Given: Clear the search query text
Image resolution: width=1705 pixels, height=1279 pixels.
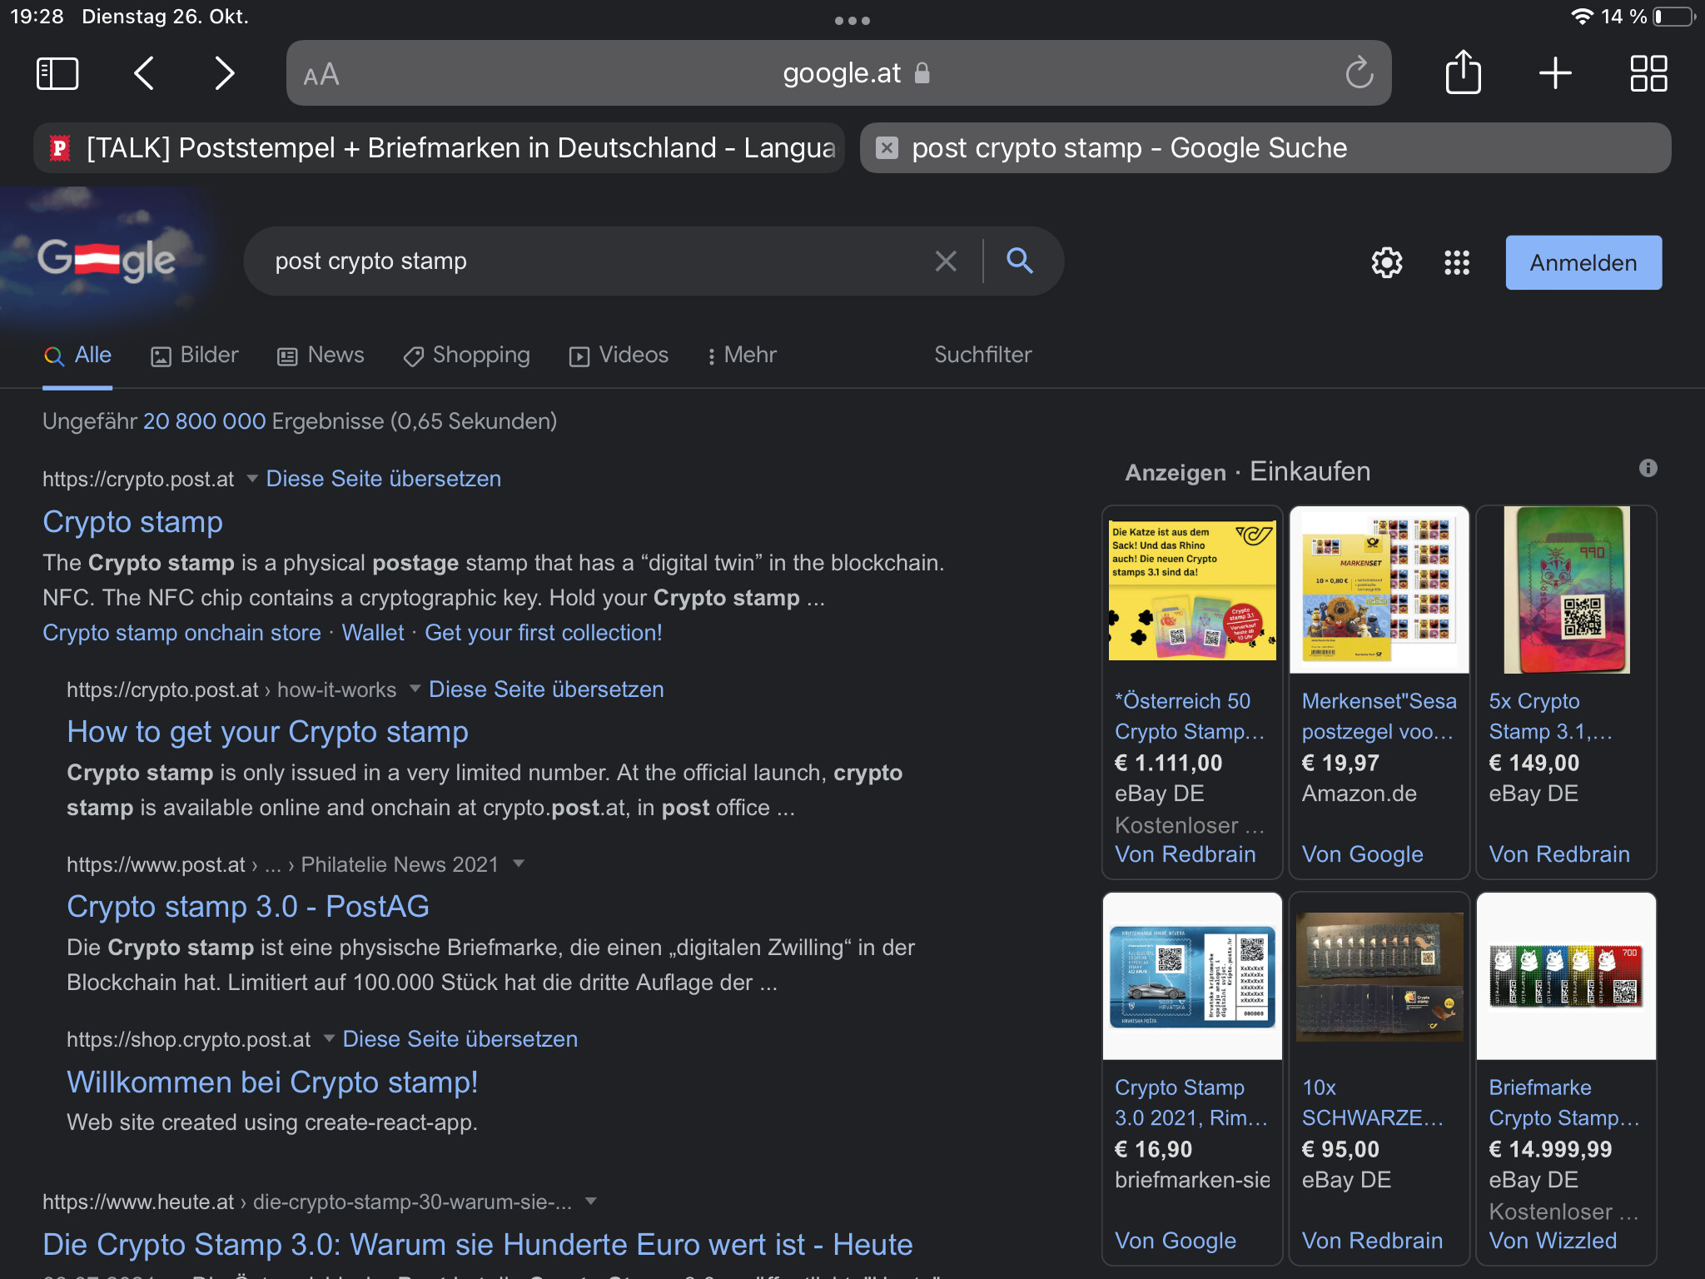Looking at the screenshot, I should [x=945, y=261].
